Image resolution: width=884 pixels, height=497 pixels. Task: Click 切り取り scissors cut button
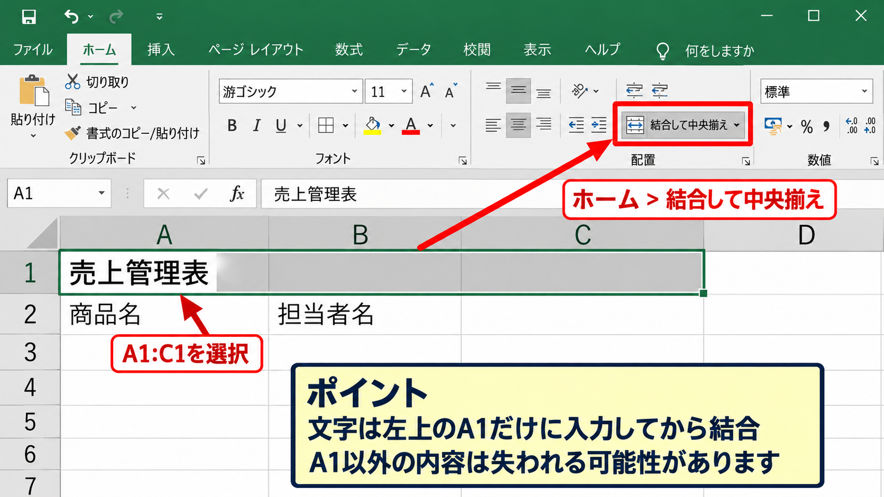coord(97,82)
